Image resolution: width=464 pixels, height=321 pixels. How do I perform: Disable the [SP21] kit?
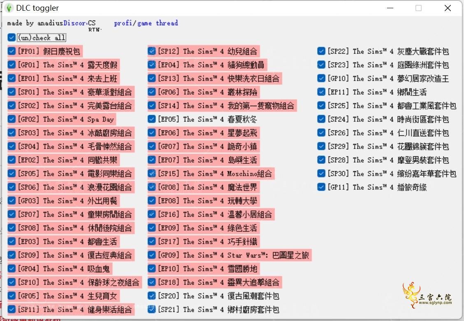[151, 310]
